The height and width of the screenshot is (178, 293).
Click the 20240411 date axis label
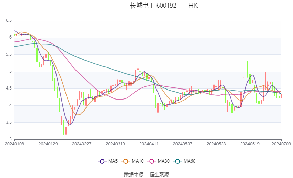pos(149,144)
